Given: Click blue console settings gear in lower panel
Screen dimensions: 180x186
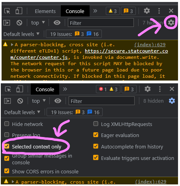Looking at the screenshot, I should tap(172, 101).
